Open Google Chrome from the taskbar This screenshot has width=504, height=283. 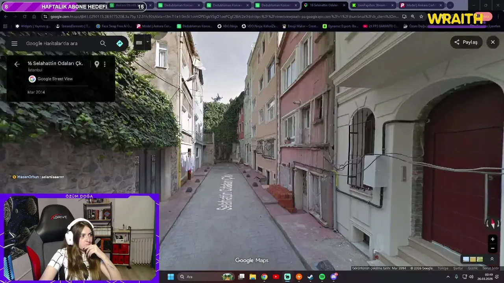(x=264, y=277)
